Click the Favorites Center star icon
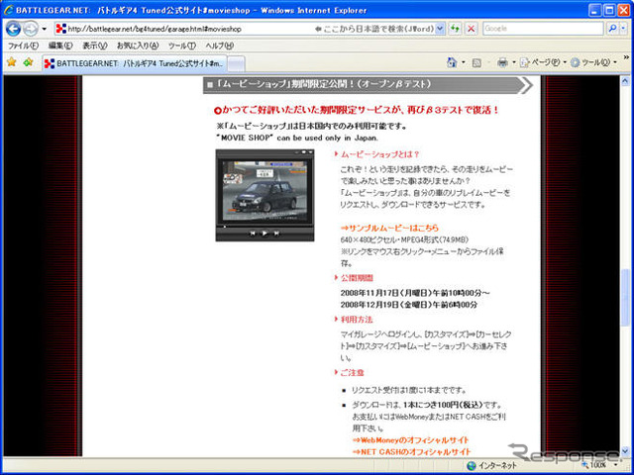 click(11, 62)
